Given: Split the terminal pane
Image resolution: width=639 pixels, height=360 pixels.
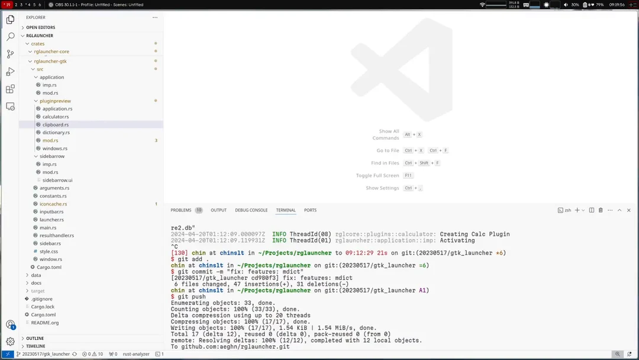Looking at the screenshot, I should click(x=592, y=210).
